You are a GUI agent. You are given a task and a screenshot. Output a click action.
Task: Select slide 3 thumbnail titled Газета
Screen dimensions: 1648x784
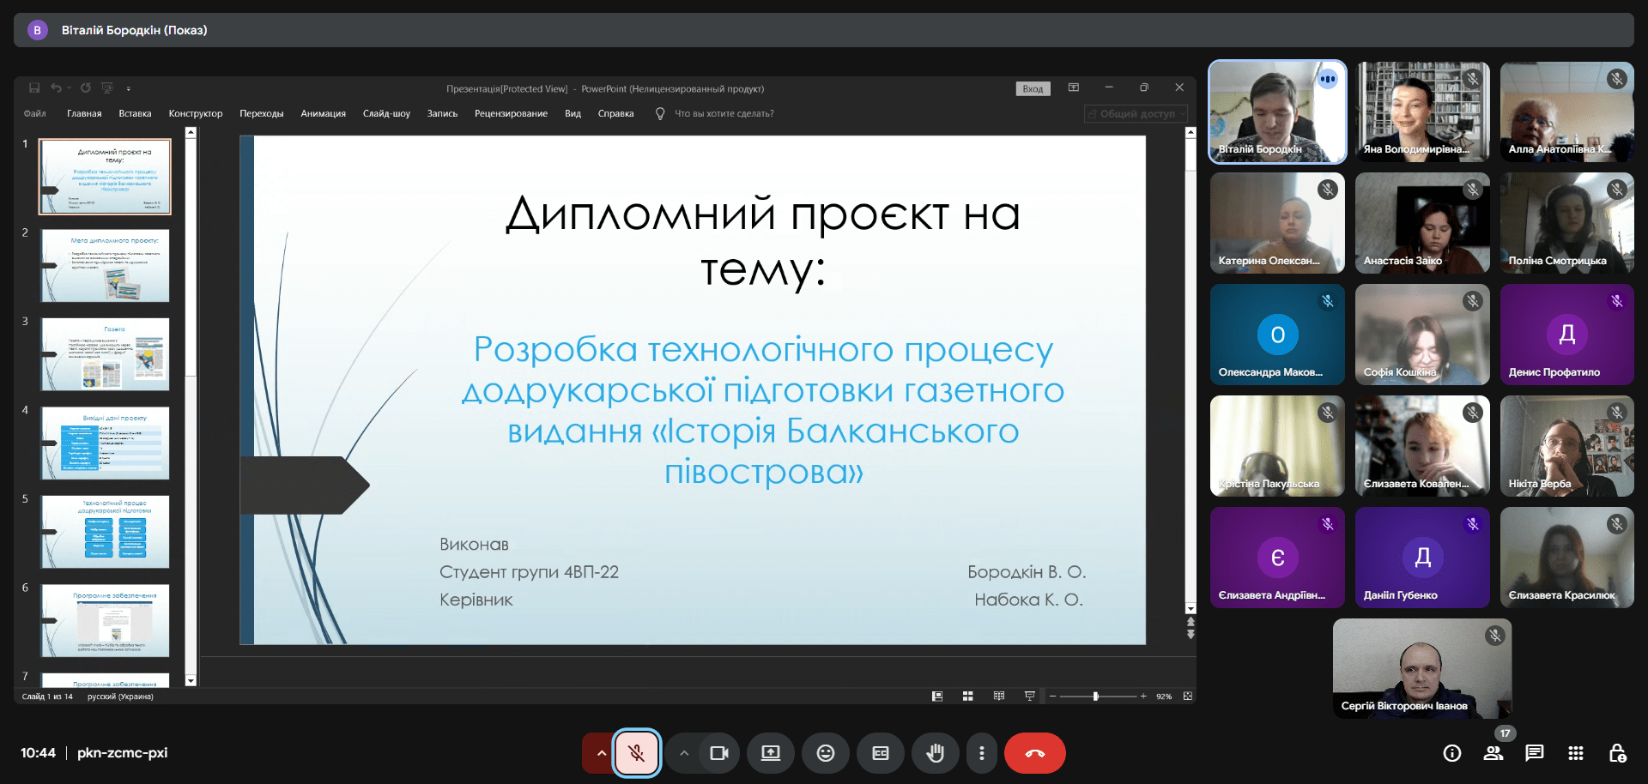pyautogui.click(x=106, y=354)
